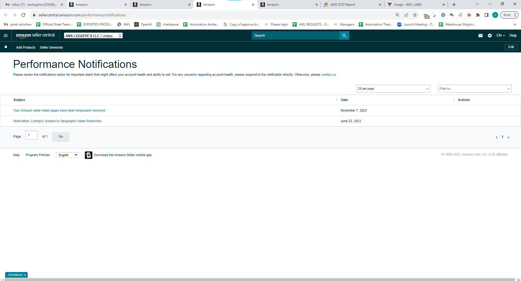Open the 25 per page dropdown
Screen dimensions: 521x281
click(393, 89)
